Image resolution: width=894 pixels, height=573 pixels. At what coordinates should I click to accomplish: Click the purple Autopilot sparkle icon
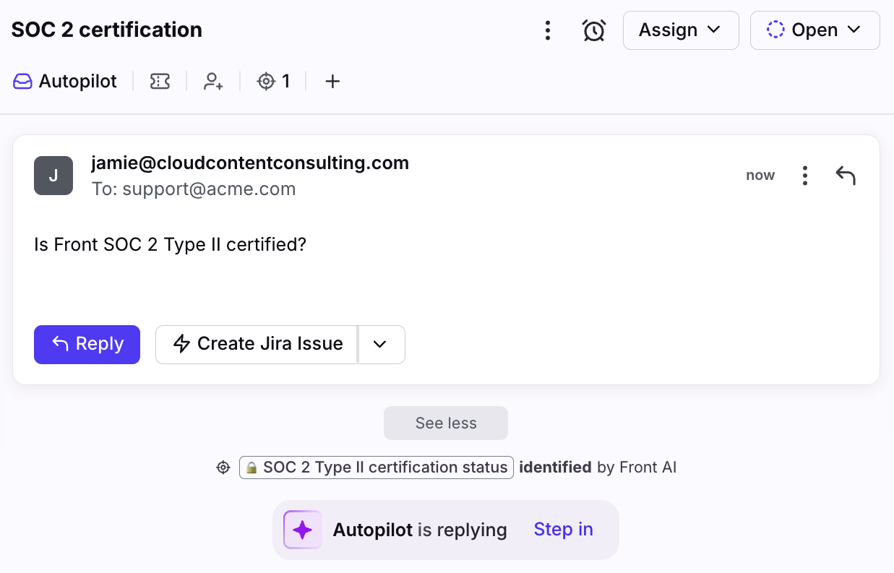click(303, 530)
